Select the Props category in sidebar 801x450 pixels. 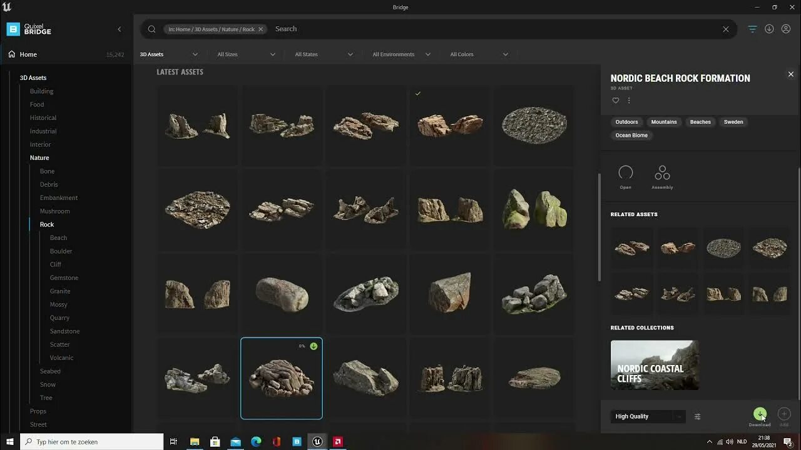(x=38, y=411)
